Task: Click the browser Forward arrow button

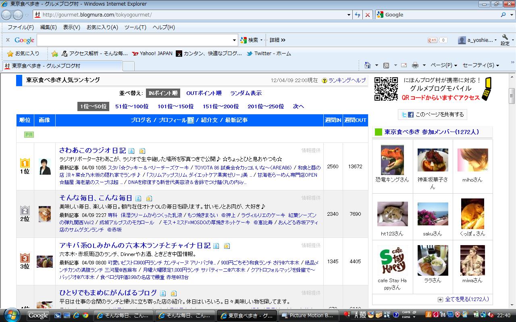Action: click(18, 15)
